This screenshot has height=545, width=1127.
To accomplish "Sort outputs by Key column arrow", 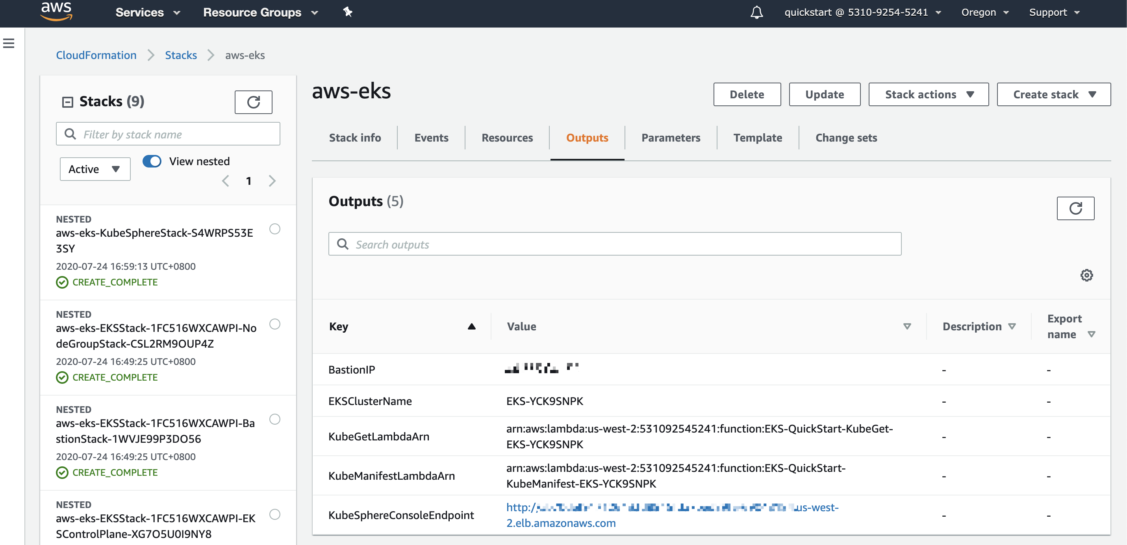I will click(471, 326).
